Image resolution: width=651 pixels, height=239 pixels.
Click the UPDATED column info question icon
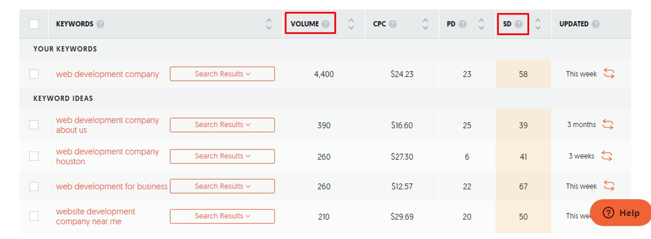coord(596,24)
